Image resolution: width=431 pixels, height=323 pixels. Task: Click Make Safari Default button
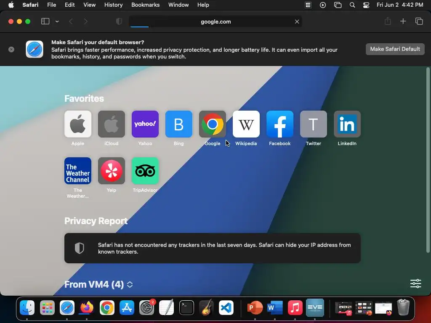pos(395,49)
